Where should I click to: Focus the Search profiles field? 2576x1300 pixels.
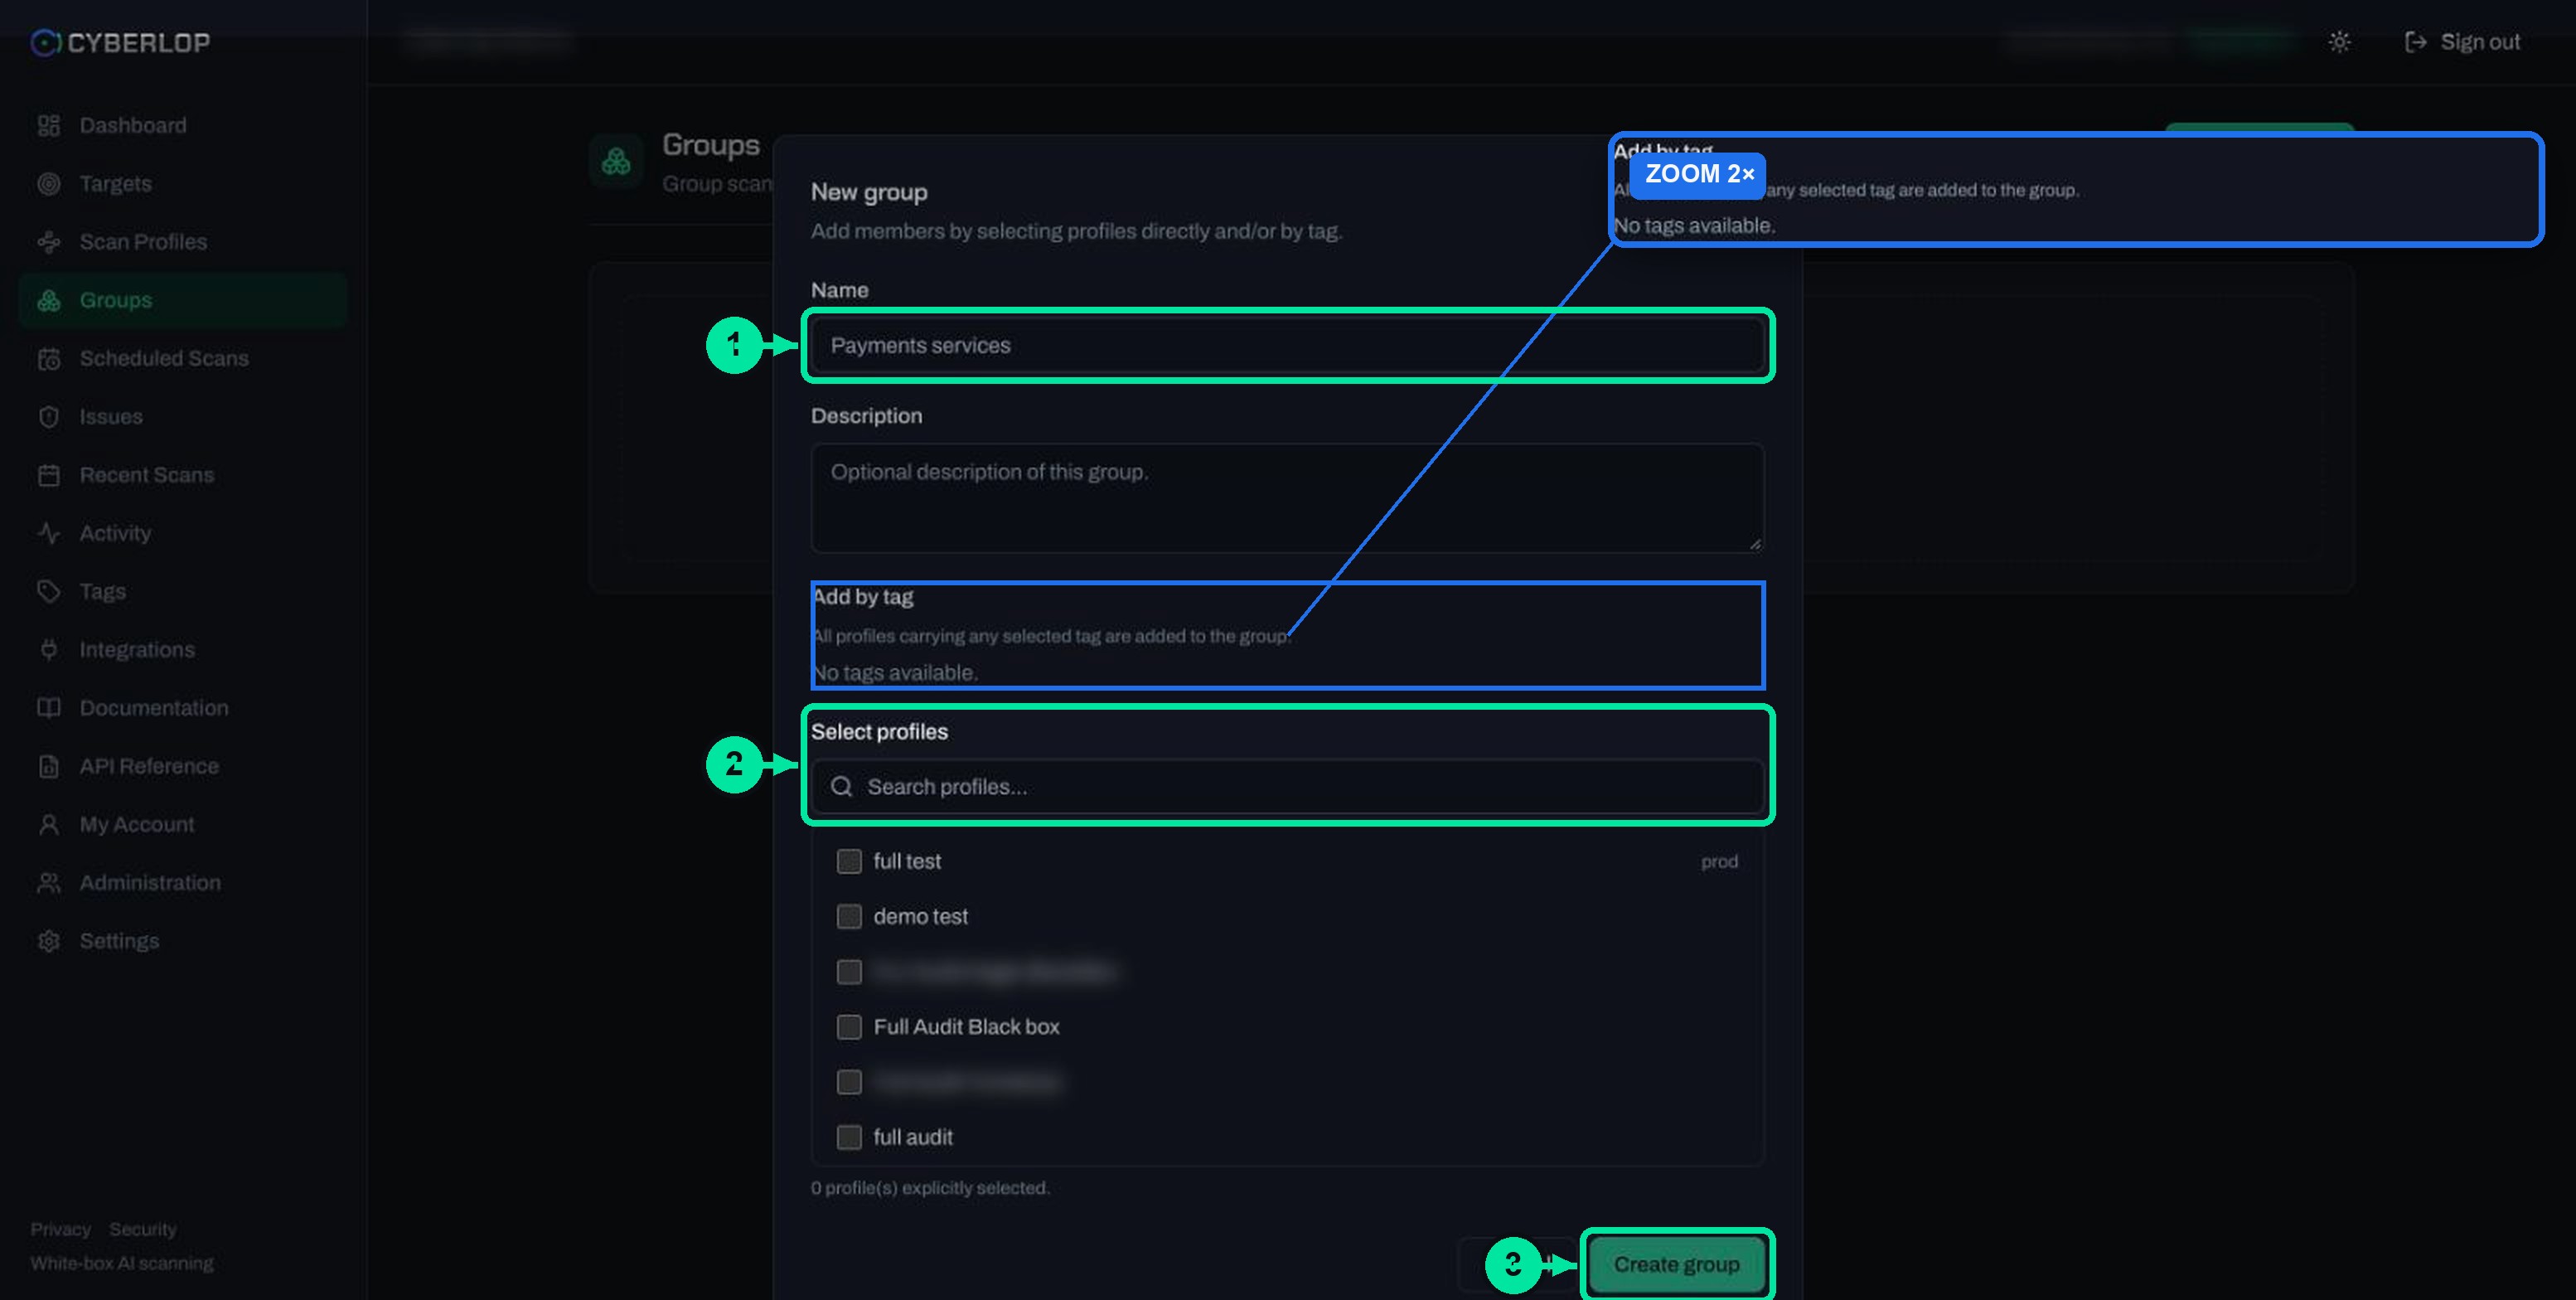(1287, 787)
